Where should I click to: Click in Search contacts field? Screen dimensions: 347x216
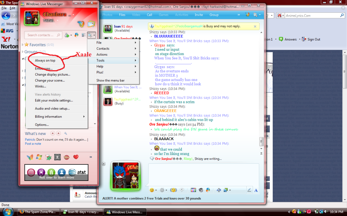tap(43, 35)
